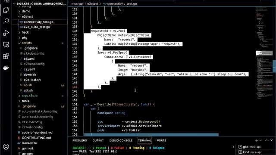The height and width of the screenshot is (155, 276).
Task: Collapse the SIGS.K8S.IO workspace root
Action: (x=40, y=3)
